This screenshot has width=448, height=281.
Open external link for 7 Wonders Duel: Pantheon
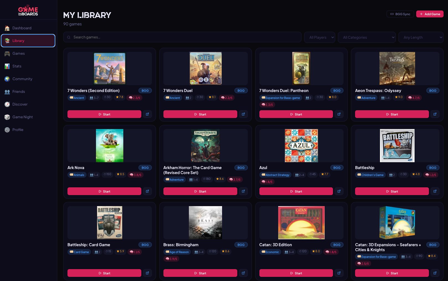pos(339,114)
